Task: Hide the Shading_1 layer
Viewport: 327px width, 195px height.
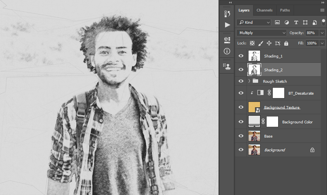Action: click(x=241, y=56)
